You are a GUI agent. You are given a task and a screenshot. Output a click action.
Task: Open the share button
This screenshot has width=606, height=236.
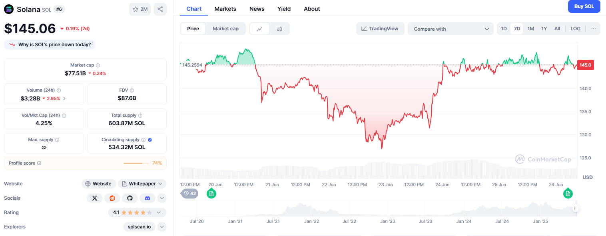tap(160, 9)
